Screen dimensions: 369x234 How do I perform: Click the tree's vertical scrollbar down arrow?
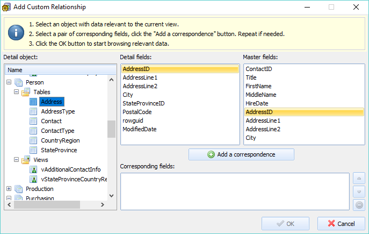click(112, 196)
